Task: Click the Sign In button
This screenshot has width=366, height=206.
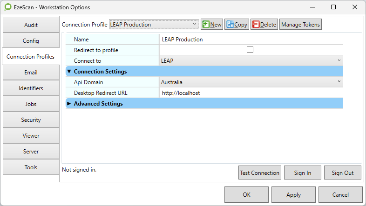Action: 303,173
